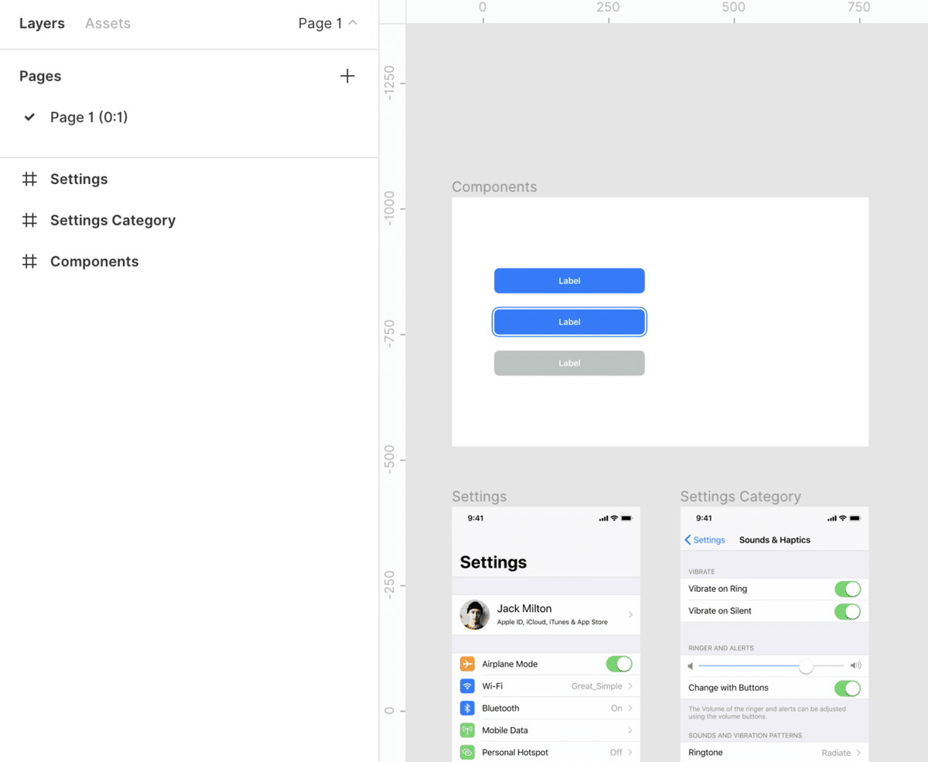Click the frame icon next to Components layer
This screenshot has height=762, width=928.
click(x=29, y=261)
